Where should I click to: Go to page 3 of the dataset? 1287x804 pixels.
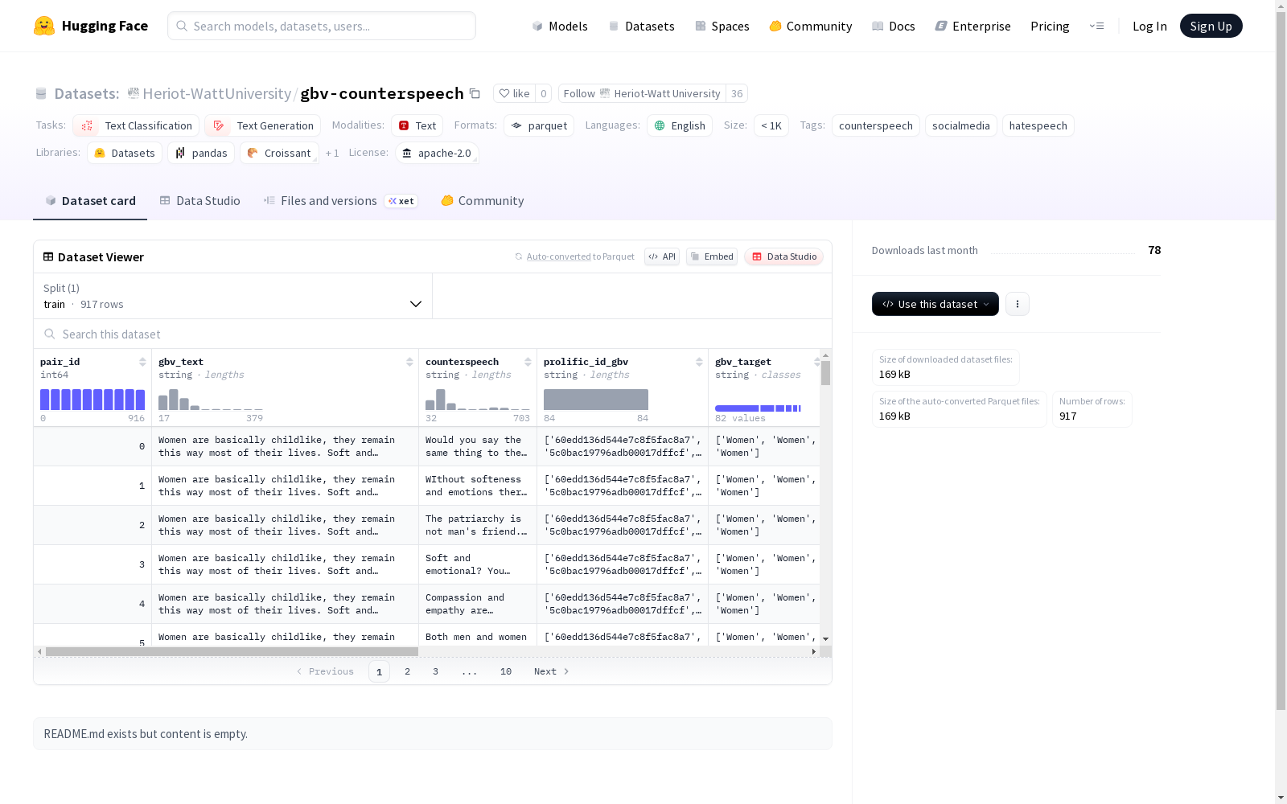click(435, 671)
